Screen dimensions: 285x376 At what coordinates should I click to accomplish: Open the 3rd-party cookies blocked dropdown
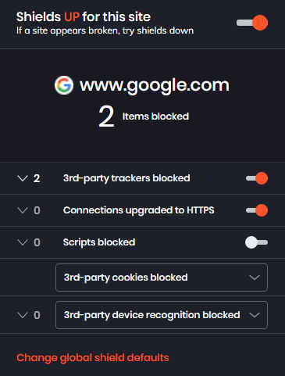coord(162,278)
